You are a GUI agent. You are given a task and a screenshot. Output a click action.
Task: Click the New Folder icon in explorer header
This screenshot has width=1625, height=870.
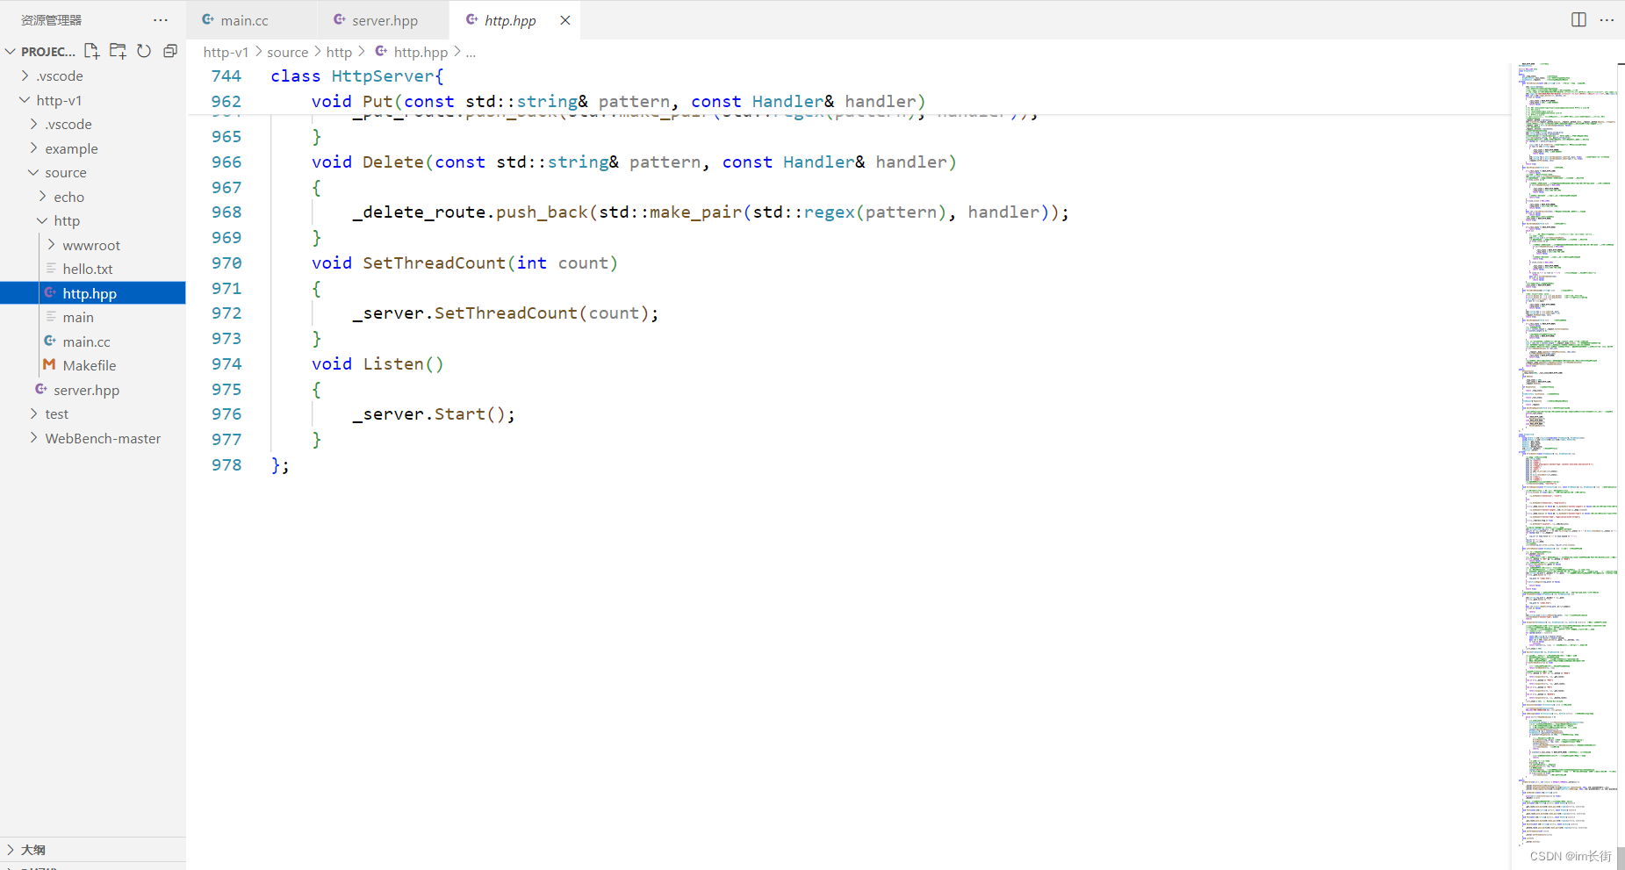[x=118, y=51]
